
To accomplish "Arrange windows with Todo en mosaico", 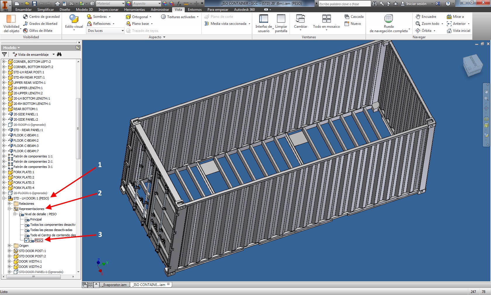I will (x=326, y=22).
